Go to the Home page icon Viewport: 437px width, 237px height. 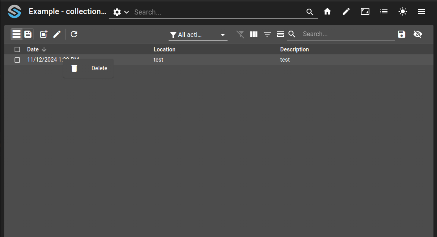coord(327,11)
